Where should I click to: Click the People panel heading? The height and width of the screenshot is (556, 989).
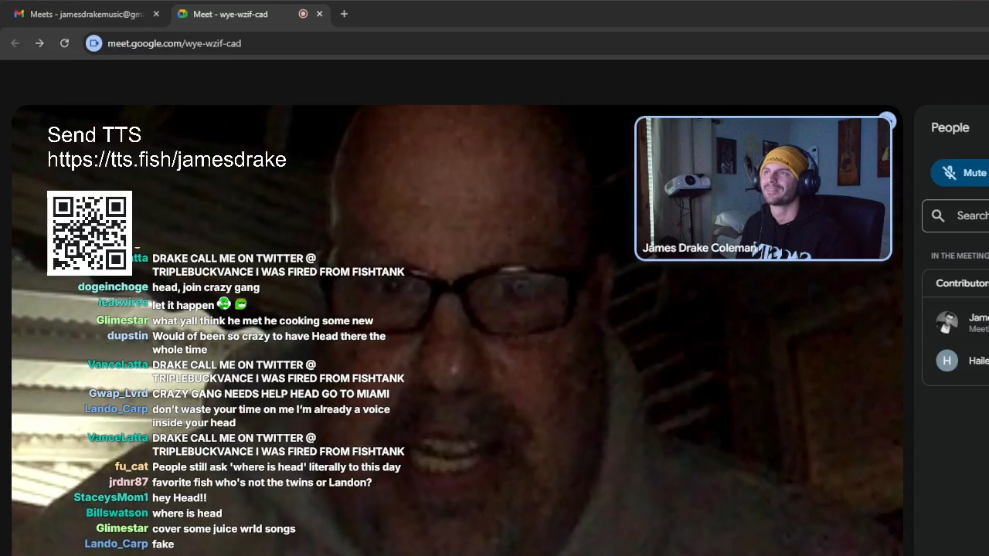[x=950, y=128]
